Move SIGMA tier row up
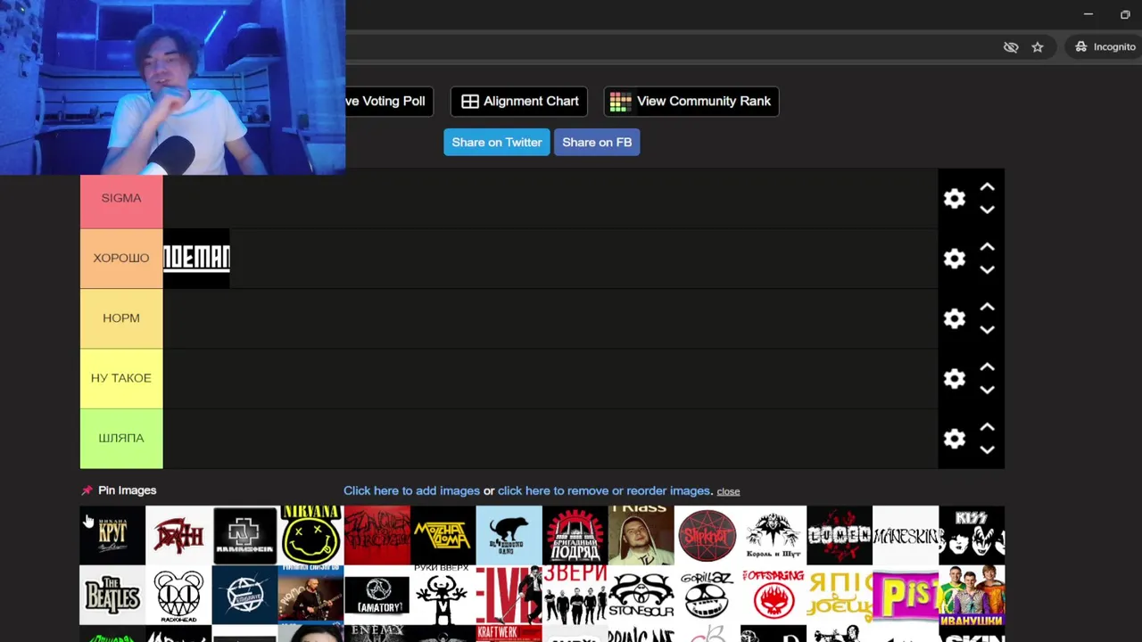Screen dimensions: 1142x642 (x=987, y=187)
